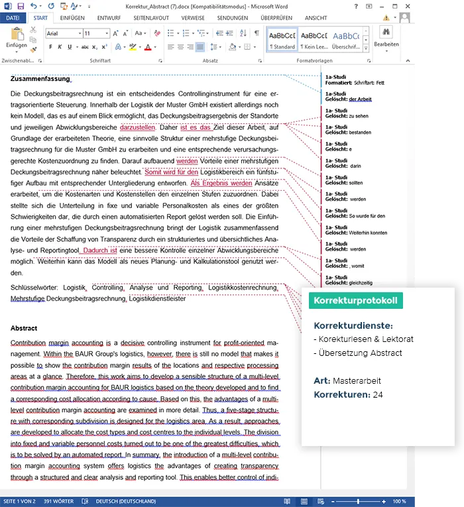Apply strikethrough with the abc icon
The image size is (464, 507).
(x=85, y=47)
